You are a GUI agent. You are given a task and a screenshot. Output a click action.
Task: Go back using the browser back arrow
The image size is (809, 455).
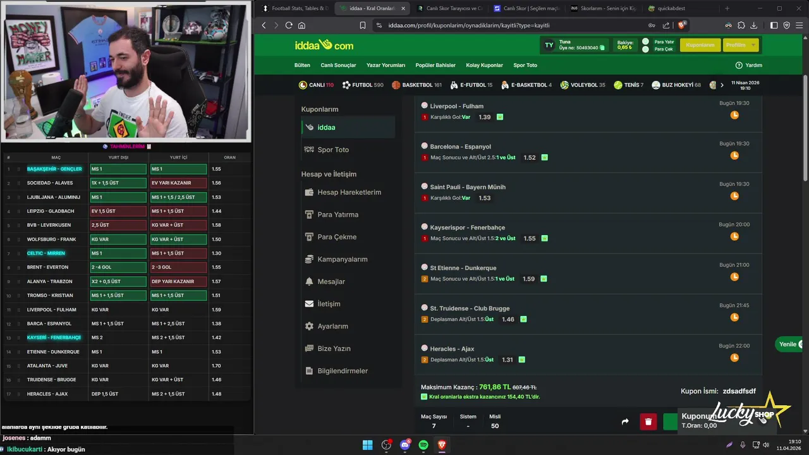coord(264,25)
